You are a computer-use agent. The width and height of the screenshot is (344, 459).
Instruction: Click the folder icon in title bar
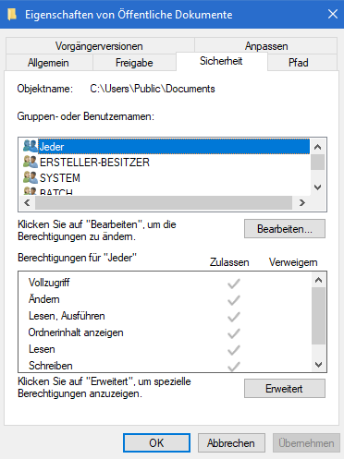point(12,14)
